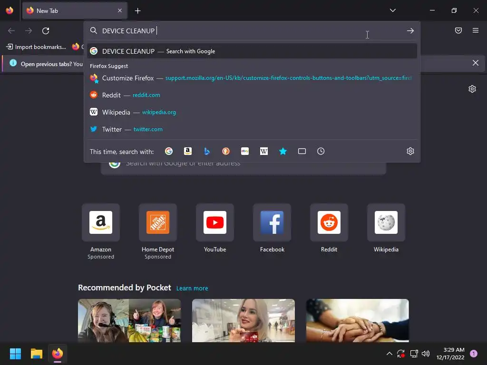
Task: Click Import bookmarks button
Action: pos(36,47)
